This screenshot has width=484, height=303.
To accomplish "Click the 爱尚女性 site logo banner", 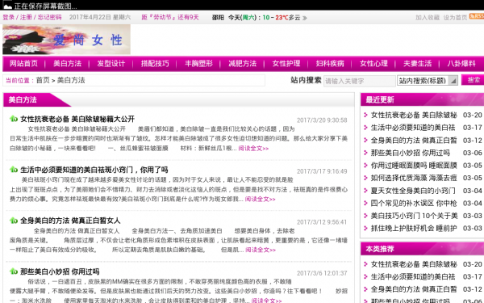I will (x=66, y=40).
